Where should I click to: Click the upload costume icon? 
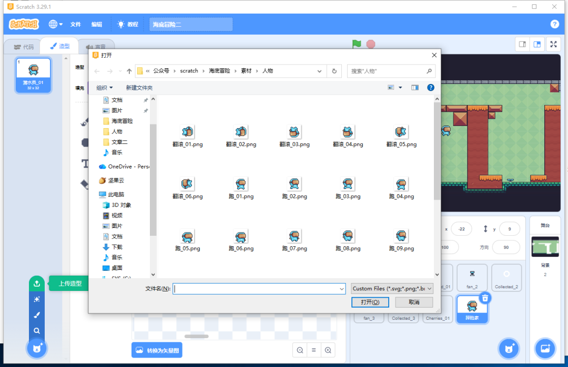(37, 284)
